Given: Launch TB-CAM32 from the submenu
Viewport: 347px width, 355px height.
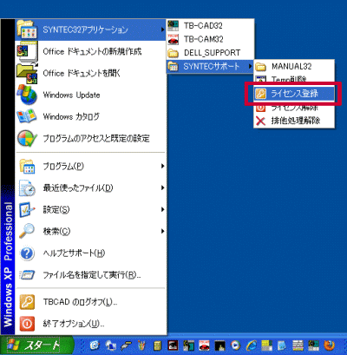Looking at the screenshot, I should click(210, 39).
